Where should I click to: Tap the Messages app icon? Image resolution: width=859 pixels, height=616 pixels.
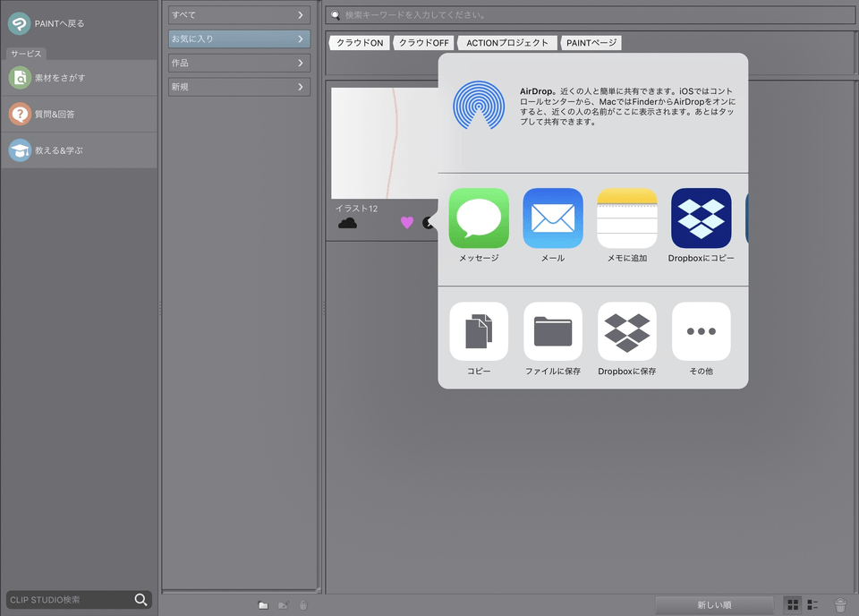pyautogui.click(x=479, y=218)
